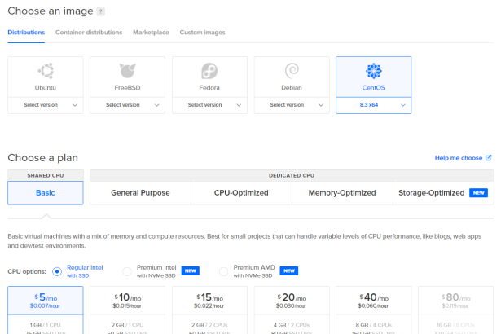The image size is (501, 334).
Task: Click the $0.119/hour price text
Action: point(455,305)
